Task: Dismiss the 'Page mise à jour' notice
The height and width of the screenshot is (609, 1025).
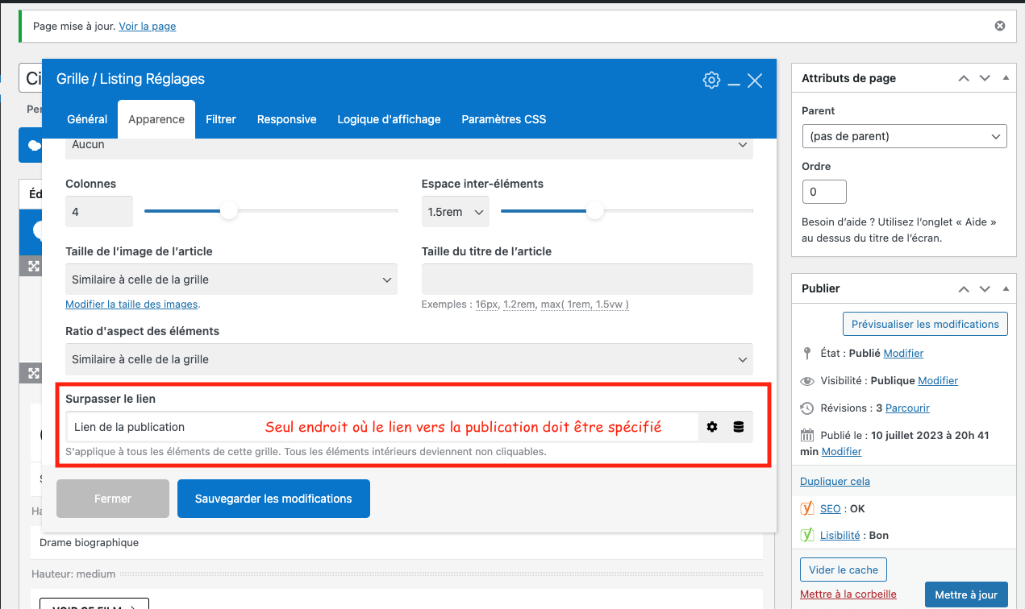Action: tap(1000, 26)
